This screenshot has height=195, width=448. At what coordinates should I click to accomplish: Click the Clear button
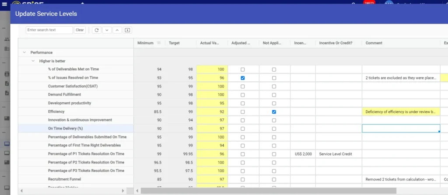pos(80,30)
